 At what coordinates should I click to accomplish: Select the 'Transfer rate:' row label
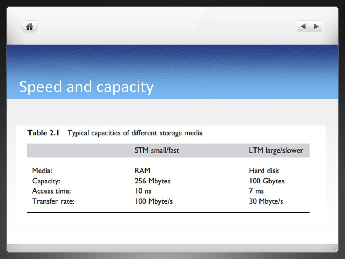click(x=53, y=201)
